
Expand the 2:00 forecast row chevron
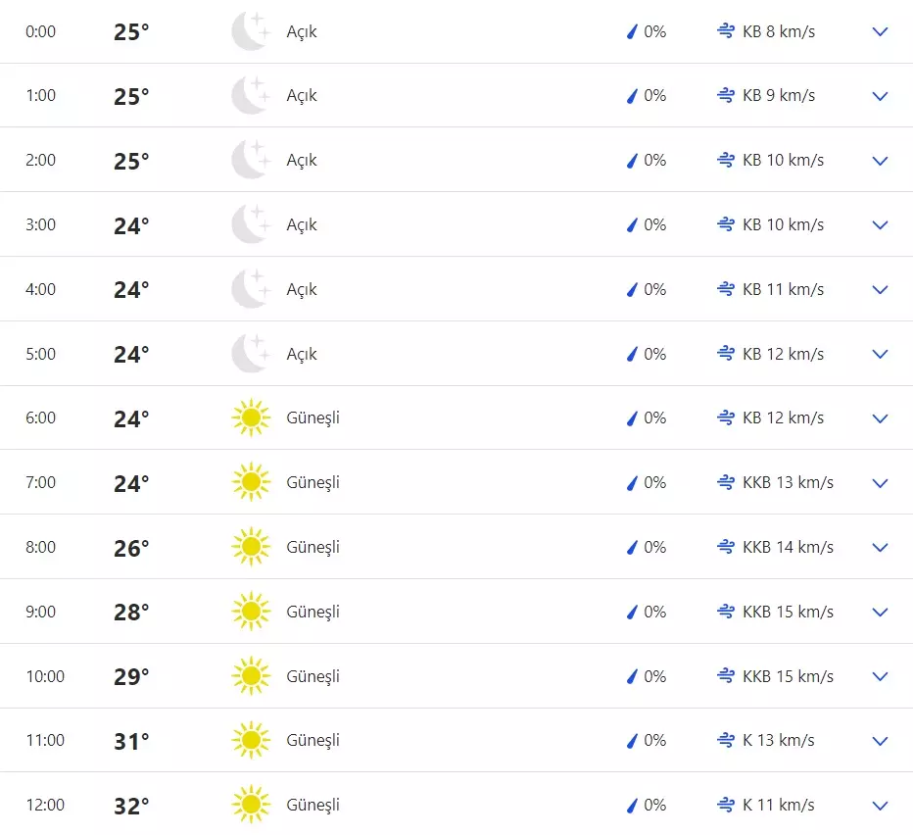click(880, 161)
